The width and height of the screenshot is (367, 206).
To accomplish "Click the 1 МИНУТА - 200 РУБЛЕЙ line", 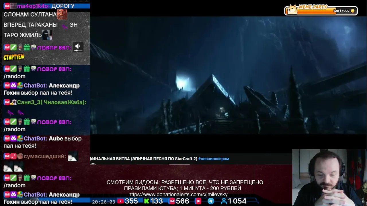I will [x=210, y=188].
